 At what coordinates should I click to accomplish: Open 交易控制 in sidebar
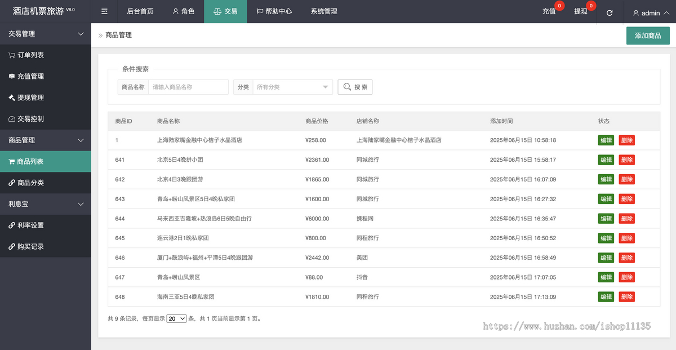coord(46,119)
